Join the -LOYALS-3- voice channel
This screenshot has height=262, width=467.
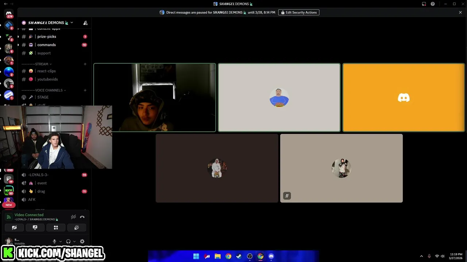[54, 175]
